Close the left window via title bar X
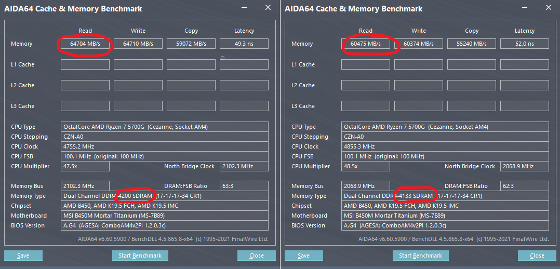The width and height of the screenshot is (560, 269). pos(268,8)
